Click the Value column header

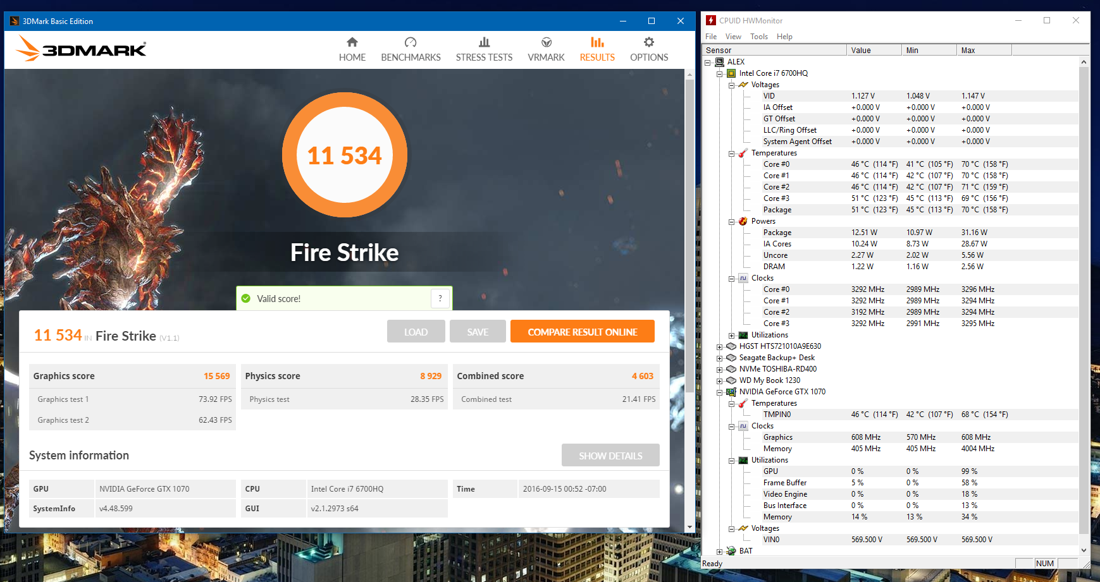[873, 51]
